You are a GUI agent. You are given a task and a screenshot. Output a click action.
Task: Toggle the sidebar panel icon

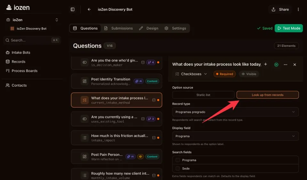(73, 9)
